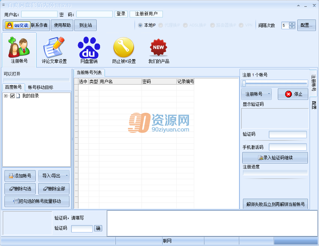The image size is (319, 246).
Task: Focus the 验证码 field in right panel
Action: pyautogui.click(x=288, y=134)
